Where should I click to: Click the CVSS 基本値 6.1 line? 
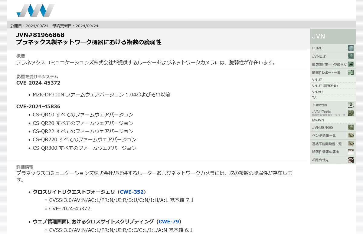click(121, 230)
